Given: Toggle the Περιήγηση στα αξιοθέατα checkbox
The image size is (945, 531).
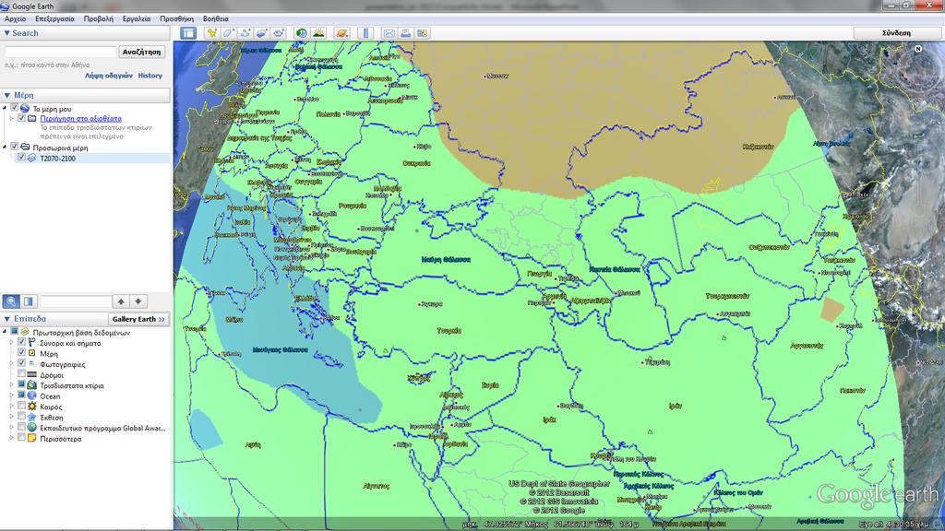Looking at the screenshot, I should [22, 119].
